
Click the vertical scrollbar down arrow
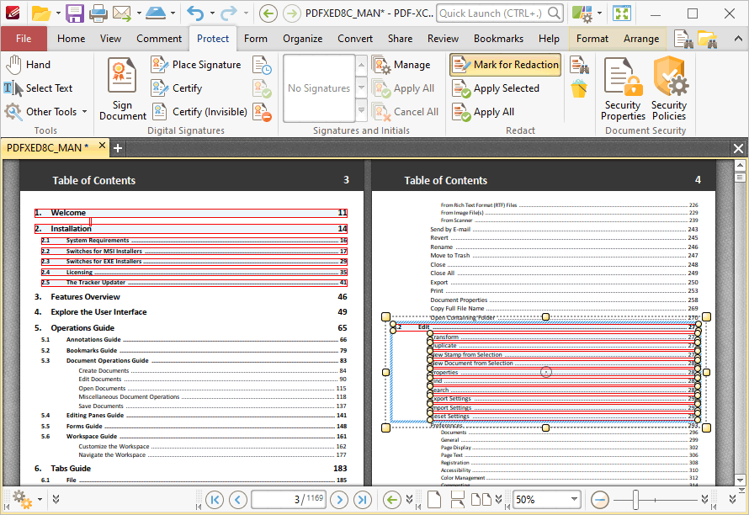(x=740, y=480)
